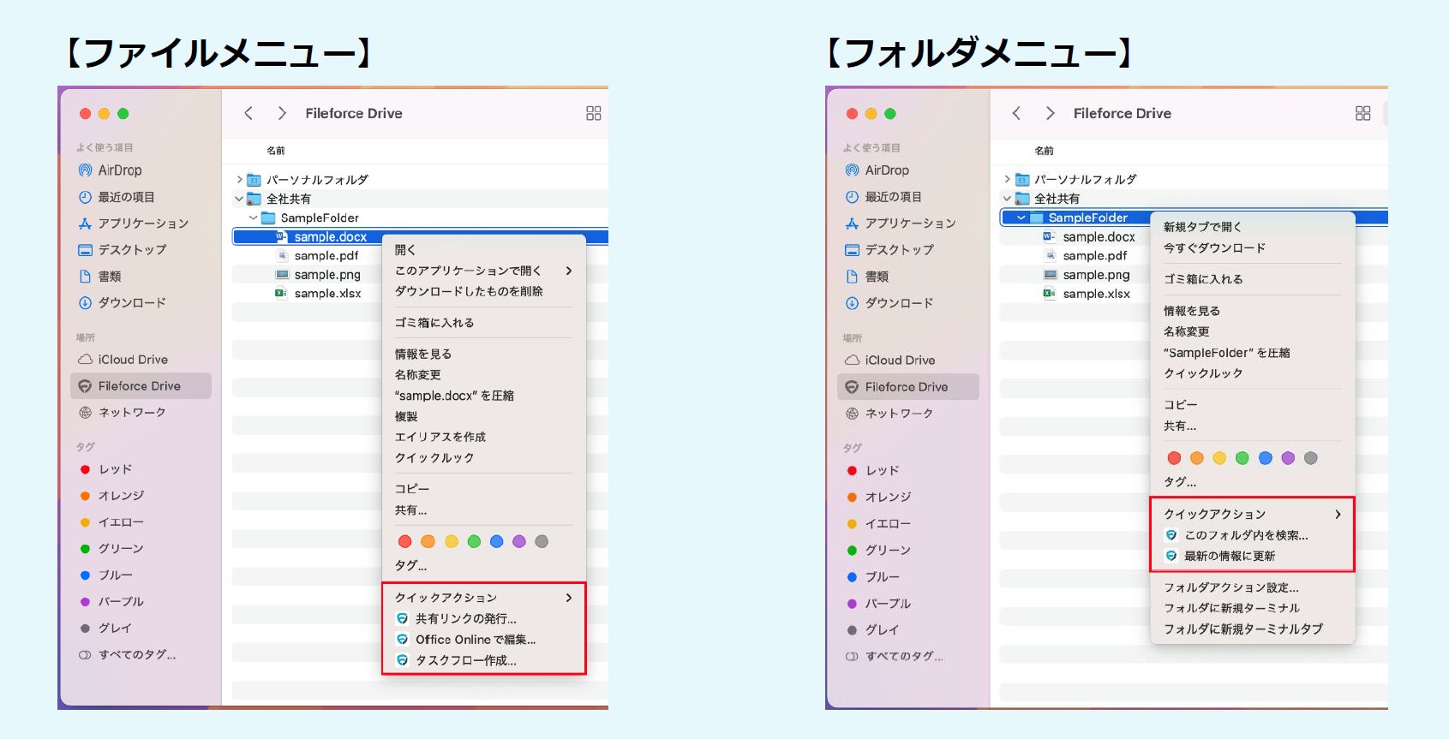Click AirDrop icon in left Finder sidebar
The image size is (1449, 739).
coord(85,170)
